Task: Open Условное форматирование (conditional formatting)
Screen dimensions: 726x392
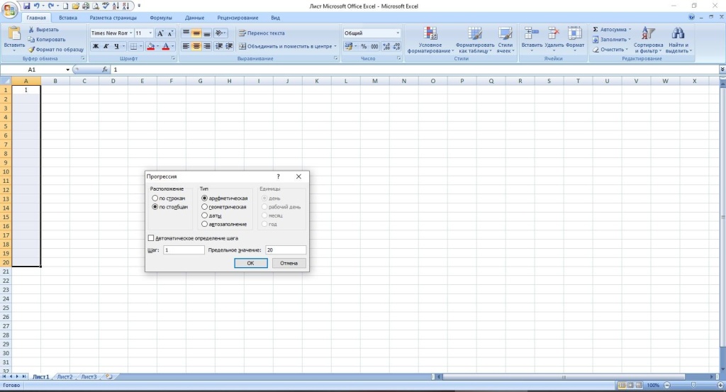Action: point(430,40)
